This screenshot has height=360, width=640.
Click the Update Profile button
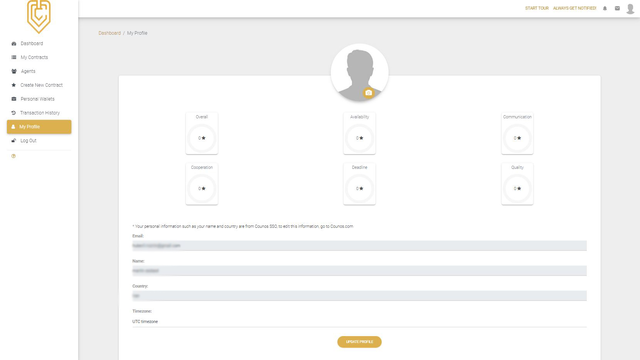tap(359, 342)
